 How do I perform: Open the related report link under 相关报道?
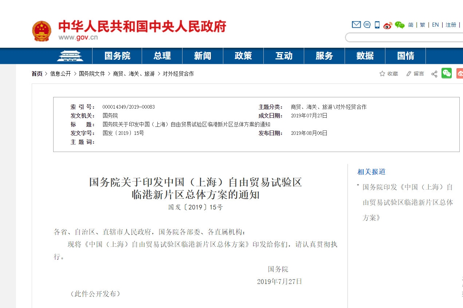[x=407, y=202]
